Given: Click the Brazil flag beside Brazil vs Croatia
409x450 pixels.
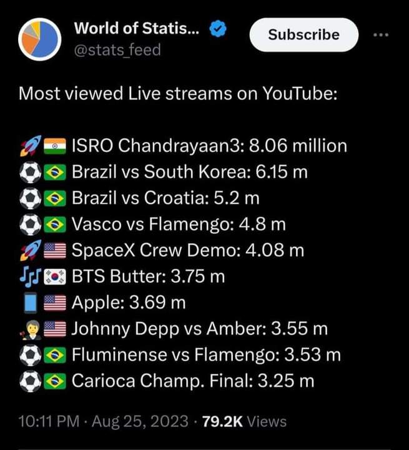Looking at the screenshot, I should (55, 198).
